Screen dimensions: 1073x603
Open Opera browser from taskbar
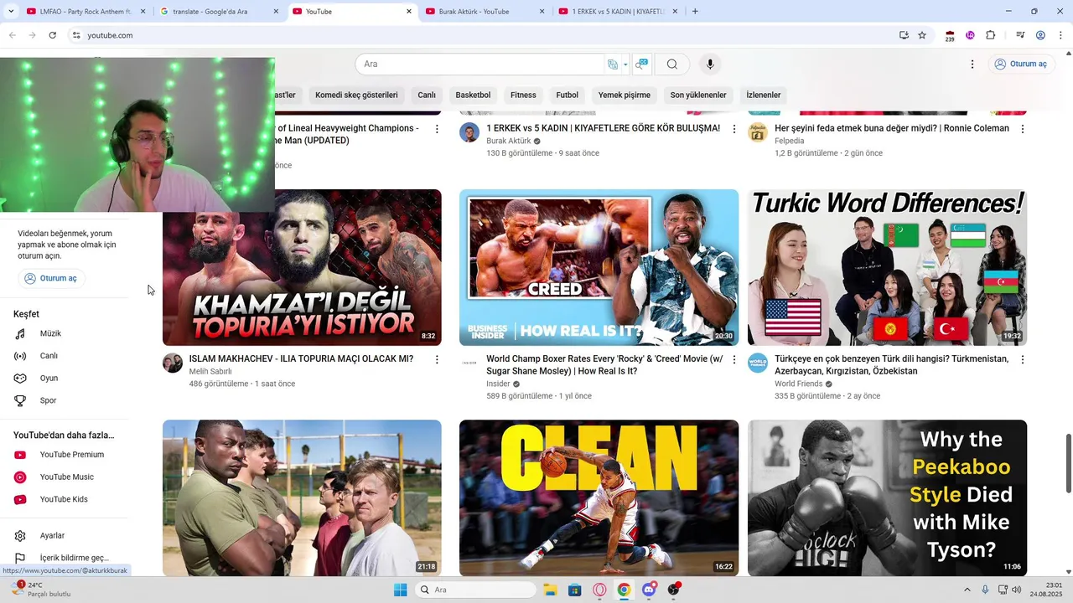coord(599,590)
